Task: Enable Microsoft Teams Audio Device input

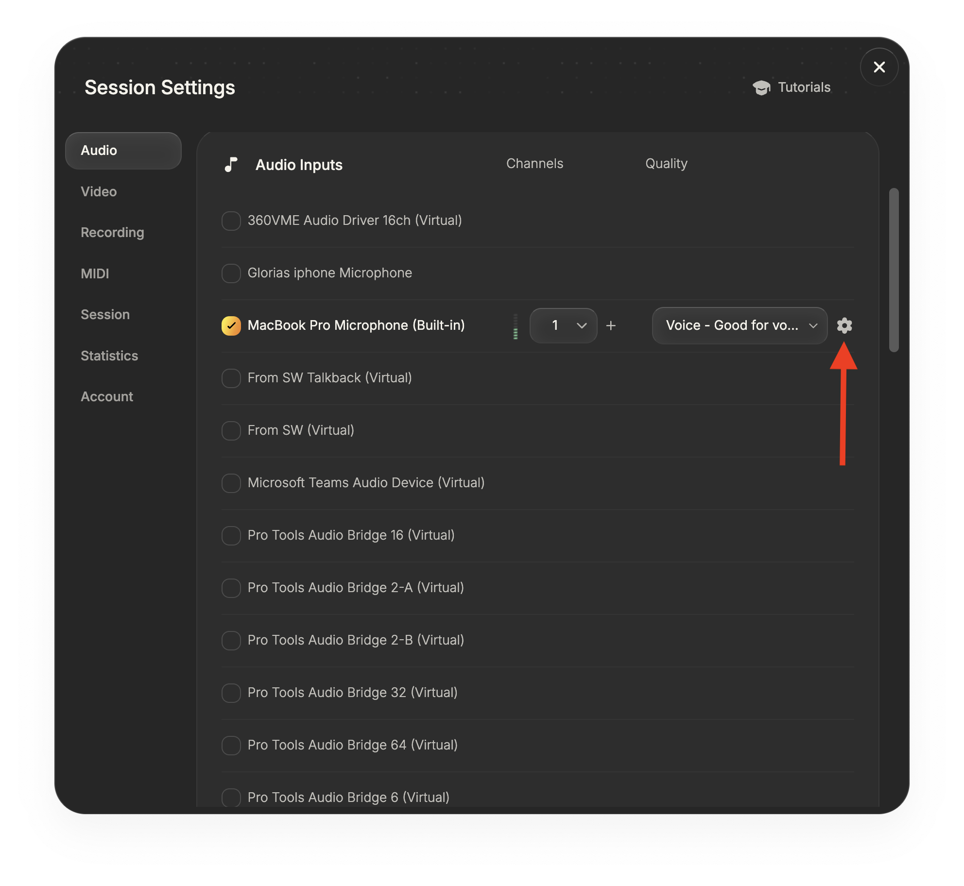Action: [x=231, y=483]
